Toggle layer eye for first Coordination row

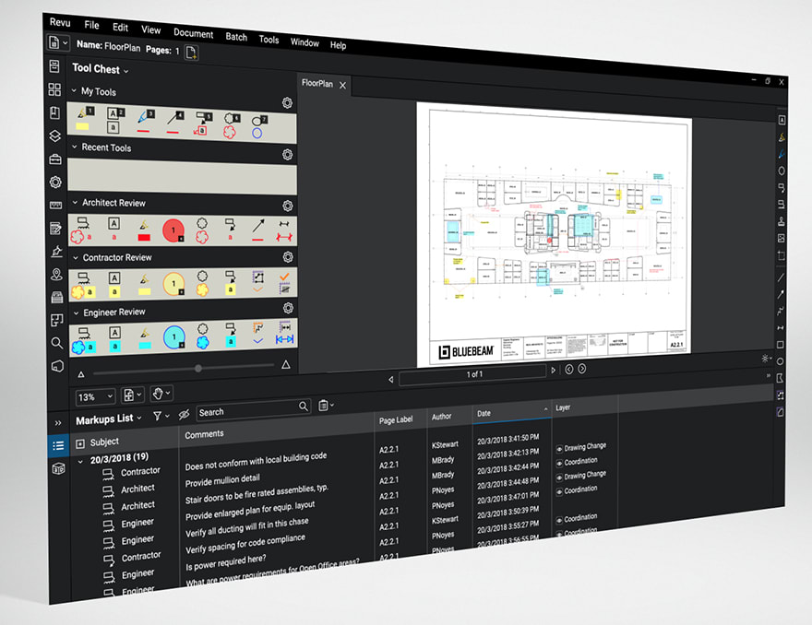[x=559, y=463]
